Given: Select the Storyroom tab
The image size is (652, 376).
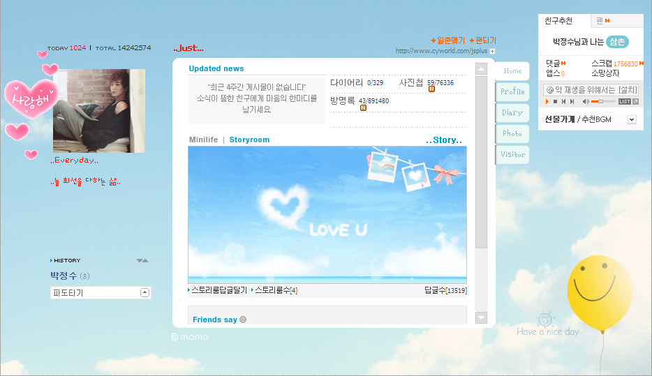Looking at the screenshot, I should [x=249, y=140].
